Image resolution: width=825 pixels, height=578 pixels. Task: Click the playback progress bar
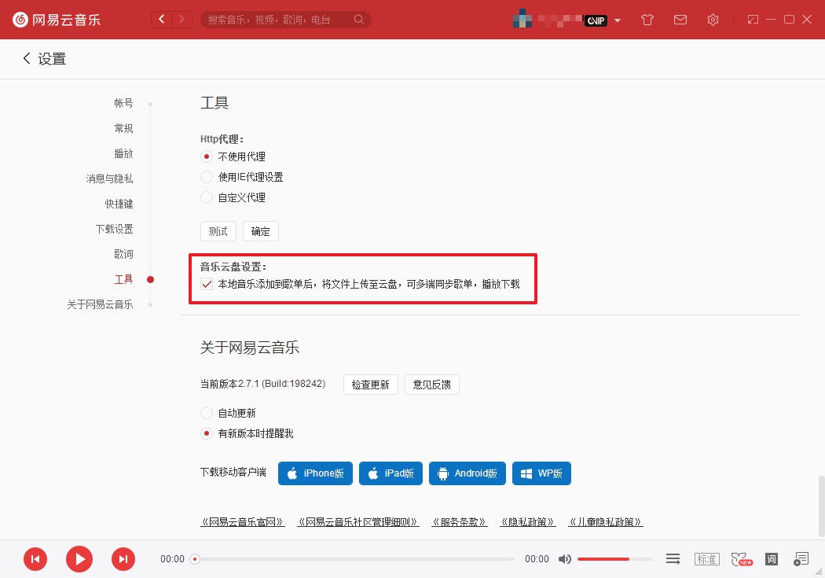click(x=354, y=559)
